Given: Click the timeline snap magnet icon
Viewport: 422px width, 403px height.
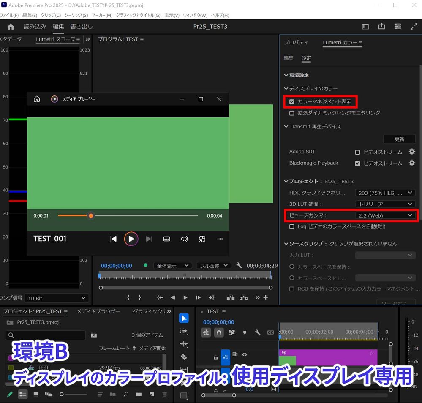Looking at the screenshot, I should click(x=219, y=332).
